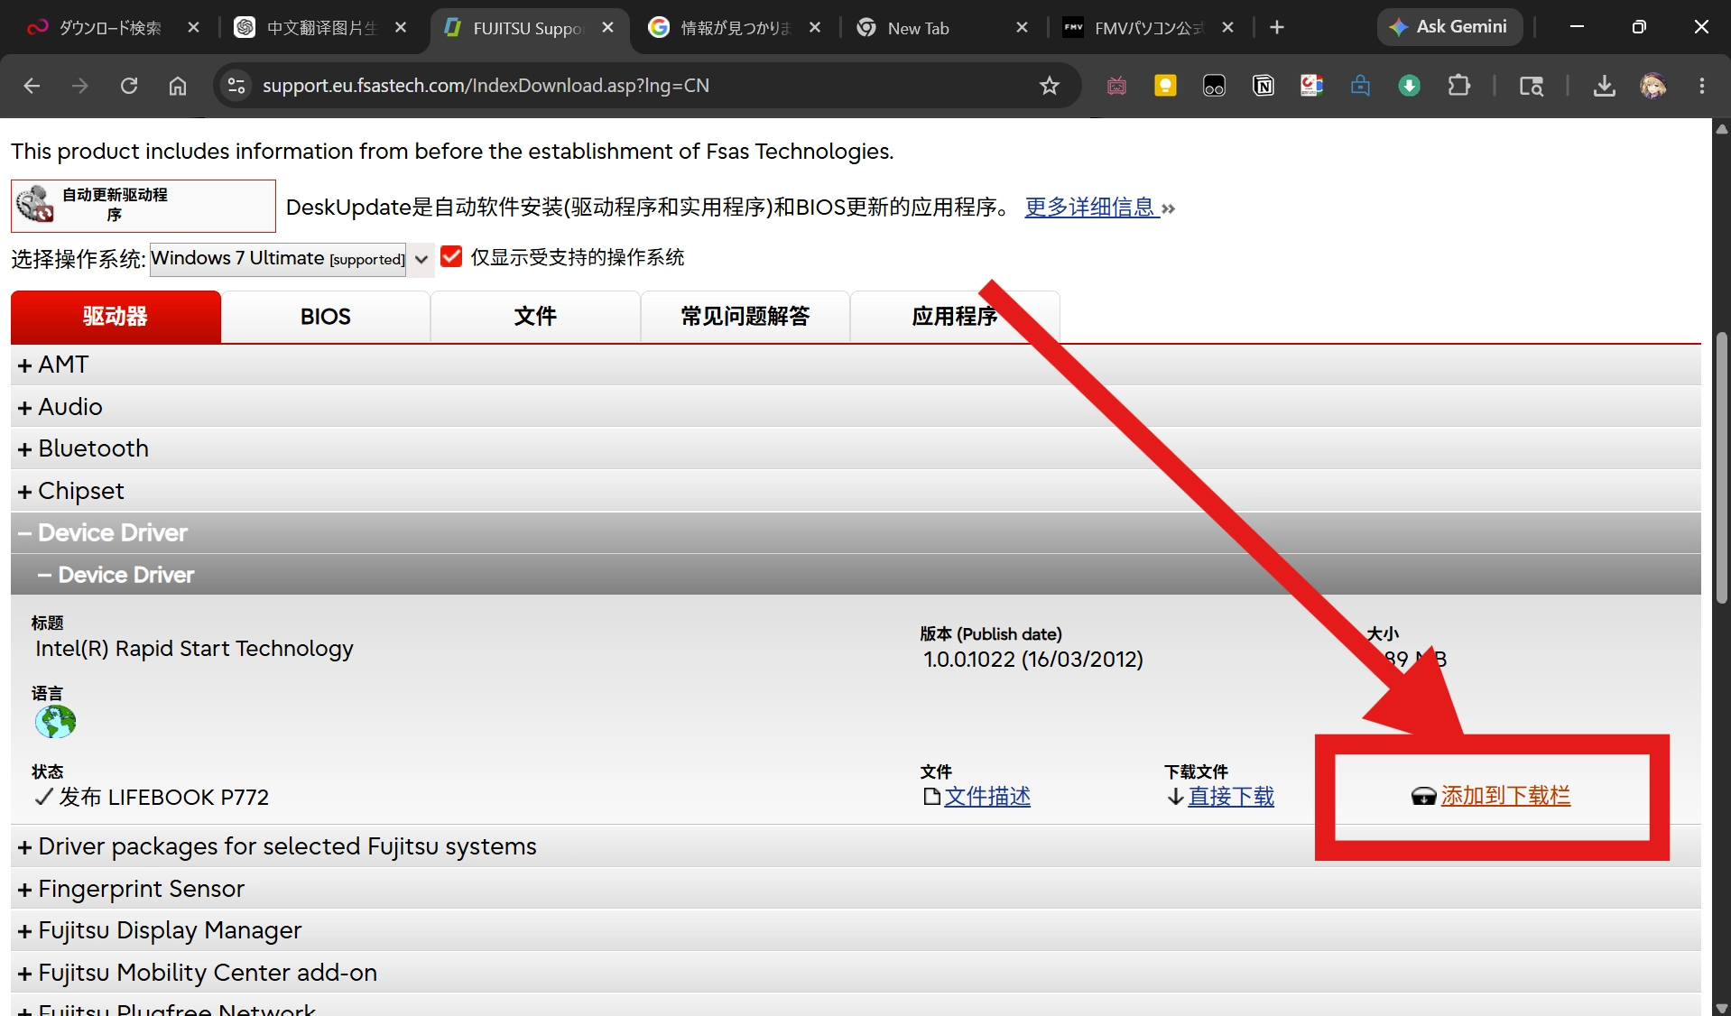Ask Gemini from the title bar
1731x1016 pixels.
pos(1449,27)
